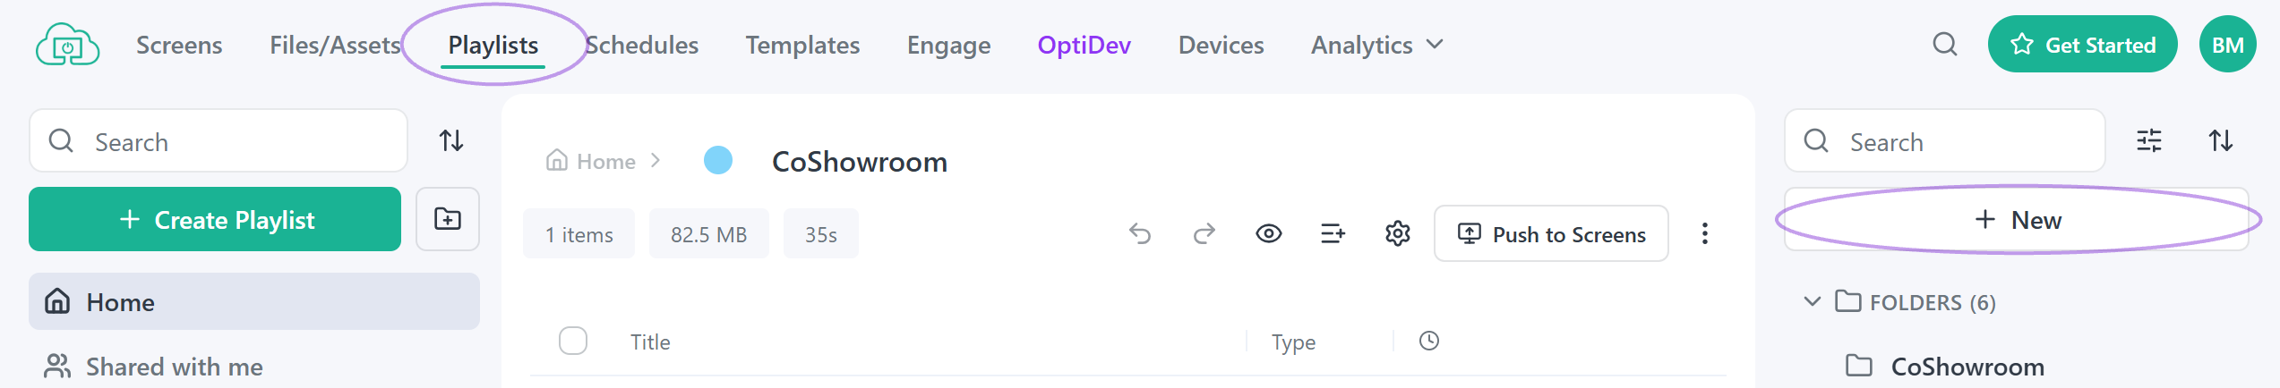The image size is (2280, 388).
Task: Switch to the Schedules tab
Action: tap(642, 45)
